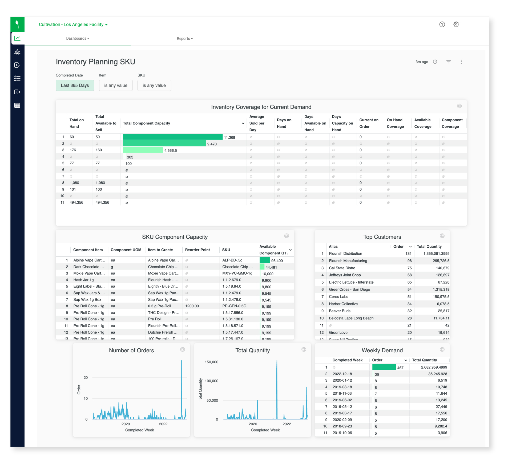Click the export/transfer icon in sidebar
Screen dimensions: 512x465
click(x=17, y=93)
